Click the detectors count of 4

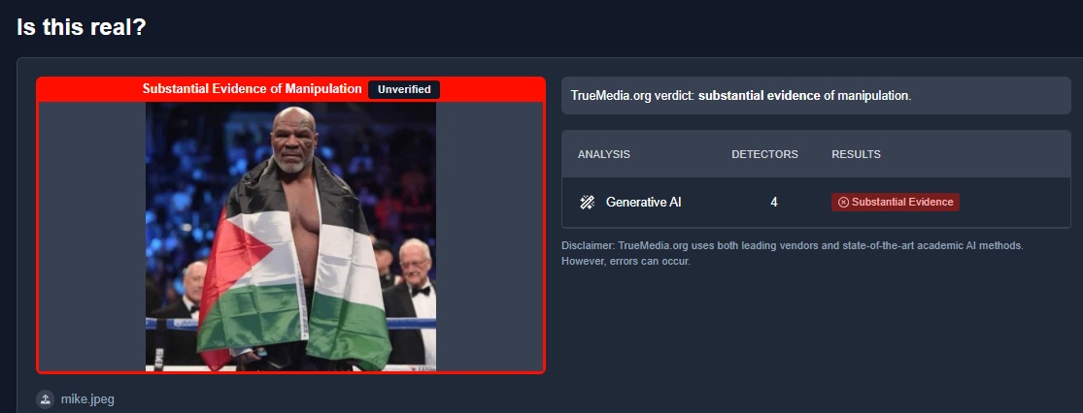[x=773, y=202]
